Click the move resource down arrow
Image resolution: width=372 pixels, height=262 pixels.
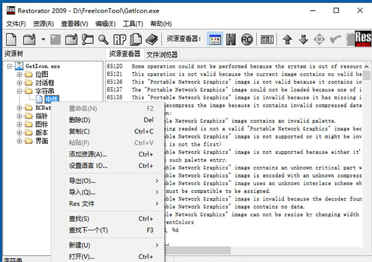pyautogui.click(x=303, y=40)
